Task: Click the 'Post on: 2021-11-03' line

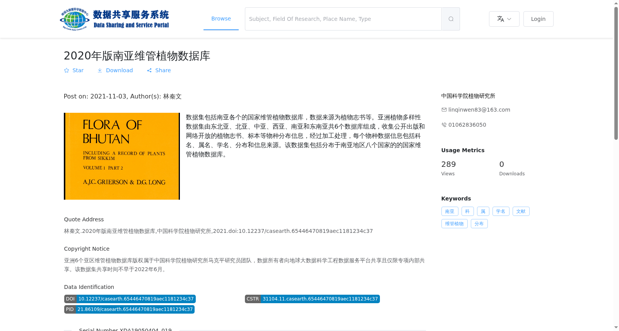Action: [x=123, y=97]
